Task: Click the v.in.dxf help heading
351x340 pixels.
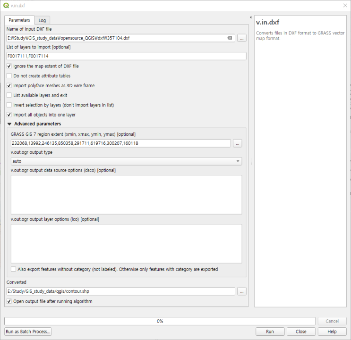Action: 267,22
